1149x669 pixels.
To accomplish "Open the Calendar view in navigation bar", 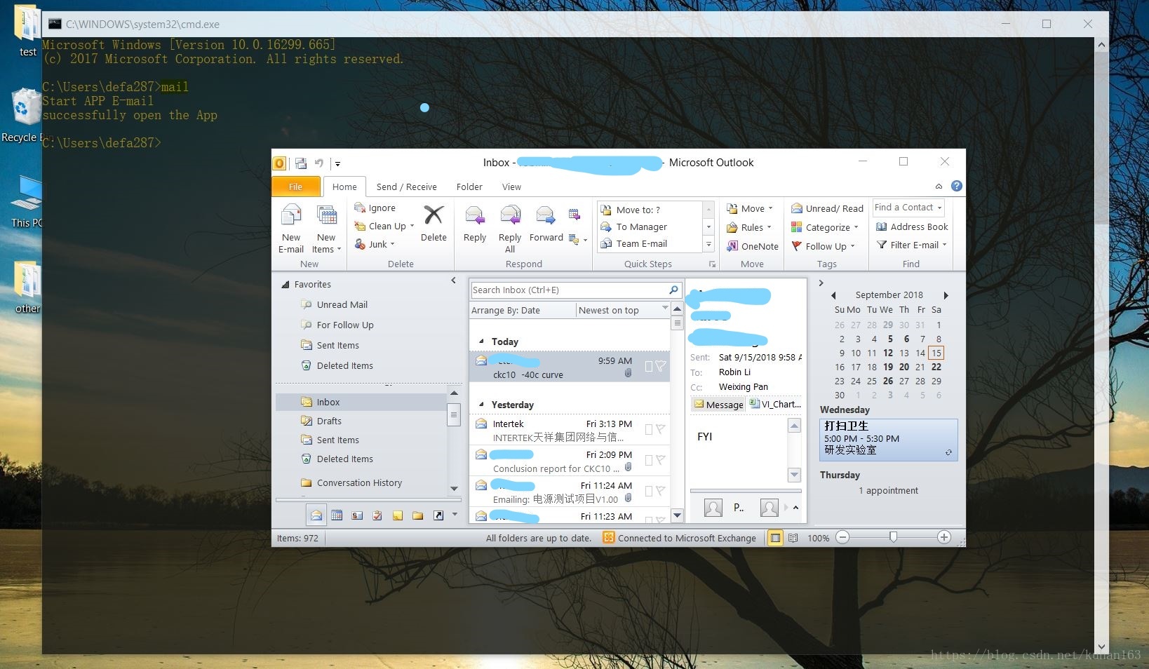I will 337,515.
